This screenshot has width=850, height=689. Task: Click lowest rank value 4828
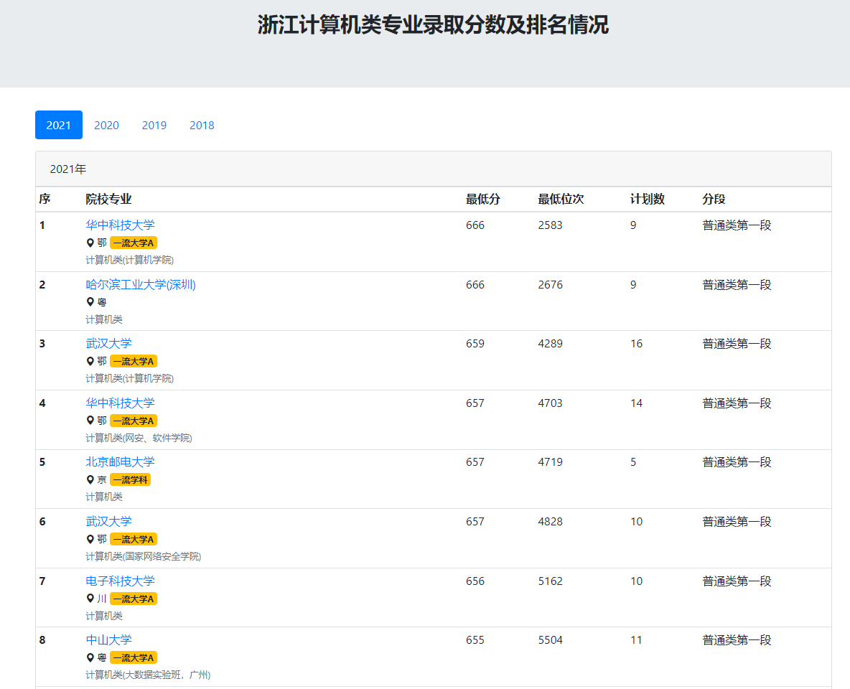(550, 522)
